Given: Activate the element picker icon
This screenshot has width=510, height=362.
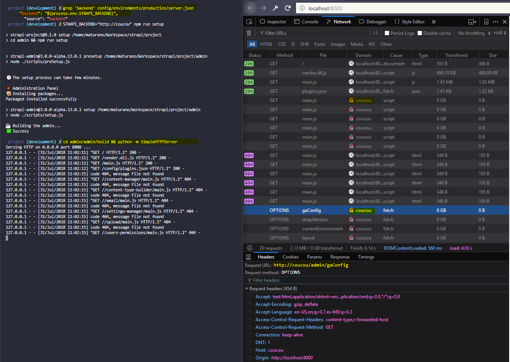Looking at the screenshot, I should point(249,22).
